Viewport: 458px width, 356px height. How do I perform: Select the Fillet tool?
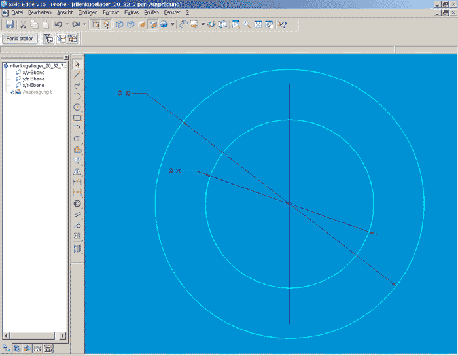(x=77, y=128)
